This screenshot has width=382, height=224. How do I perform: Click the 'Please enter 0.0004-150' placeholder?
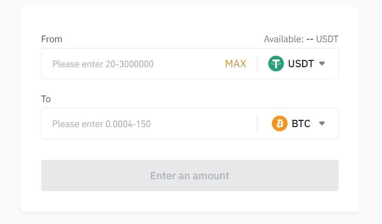(x=101, y=124)
